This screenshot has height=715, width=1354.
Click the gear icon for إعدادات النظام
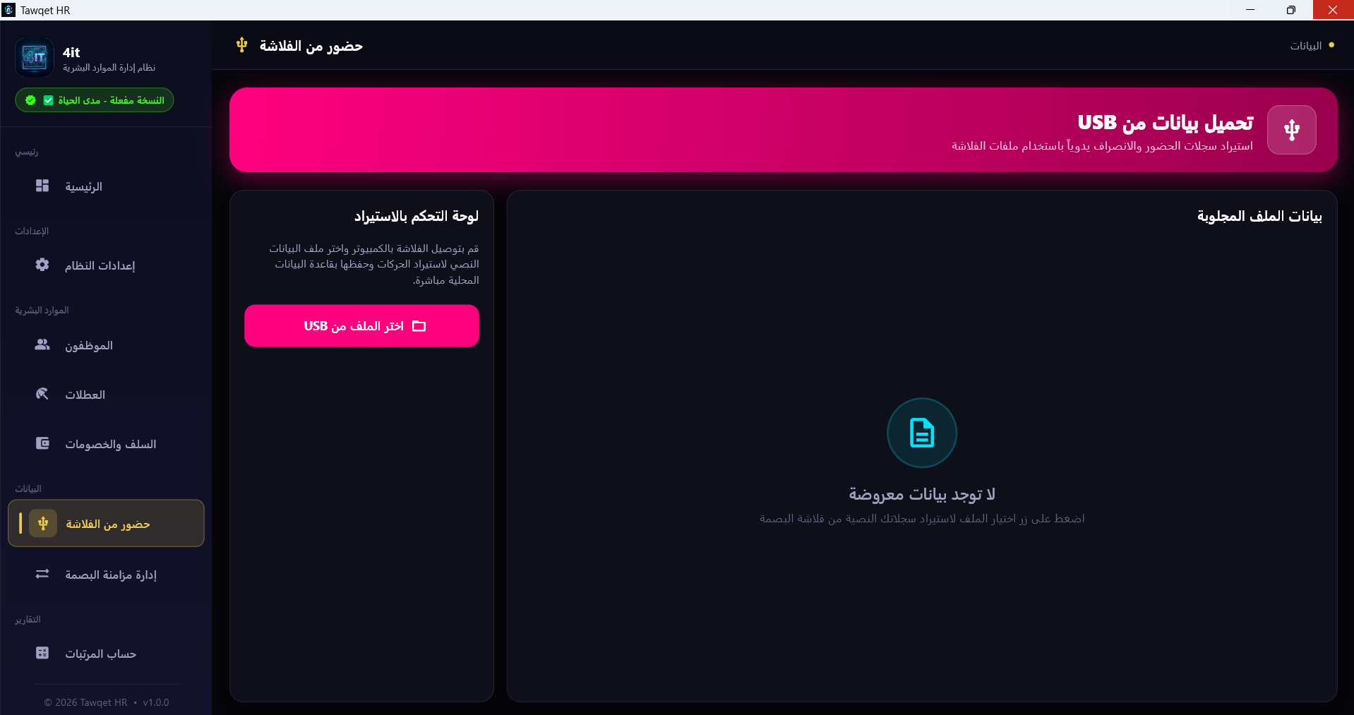point(42,265)
